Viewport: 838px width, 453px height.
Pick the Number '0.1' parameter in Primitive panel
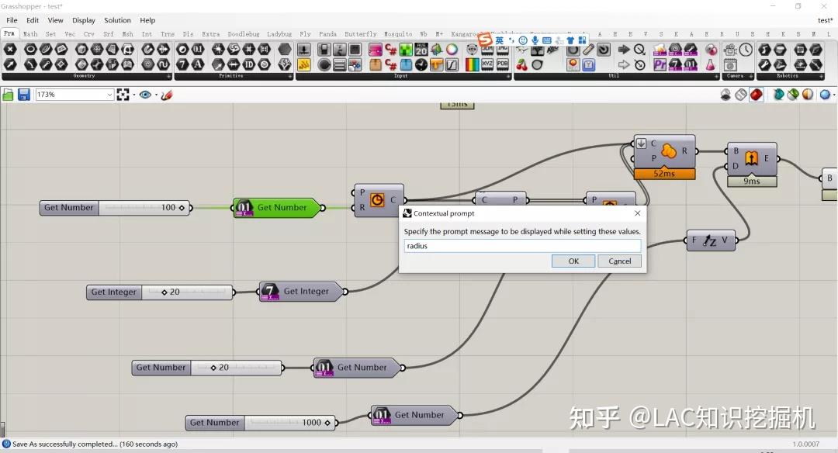pyautogui.click(x=198, y=50)
